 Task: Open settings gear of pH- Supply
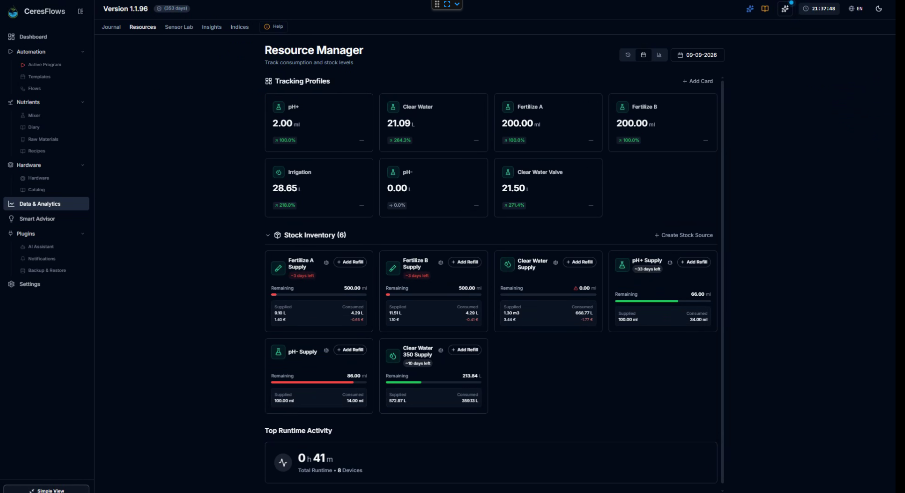coord(326,350)
